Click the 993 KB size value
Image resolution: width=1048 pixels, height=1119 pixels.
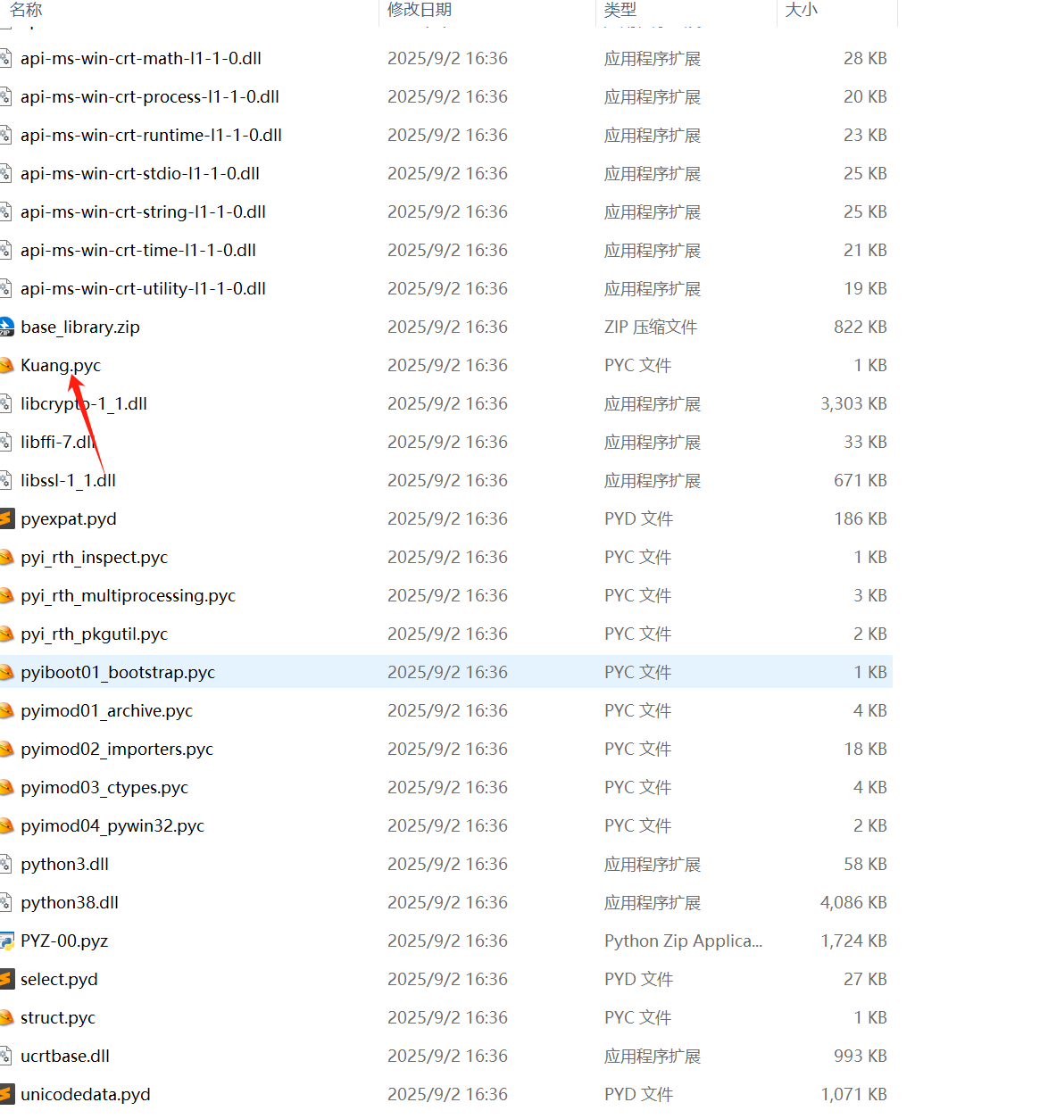pos(861,1057)
